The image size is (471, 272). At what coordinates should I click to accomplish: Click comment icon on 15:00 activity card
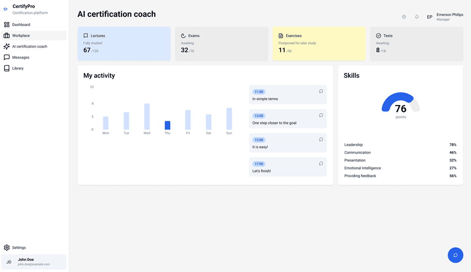321,140
